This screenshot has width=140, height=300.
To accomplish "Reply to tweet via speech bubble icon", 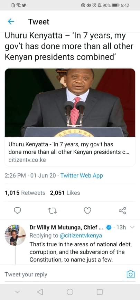I will [18, 211].
